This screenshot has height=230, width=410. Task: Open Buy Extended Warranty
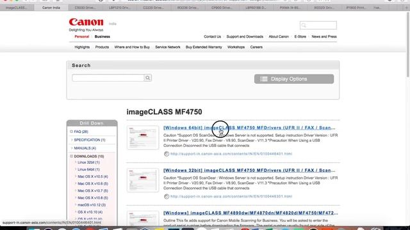point(204,47)
